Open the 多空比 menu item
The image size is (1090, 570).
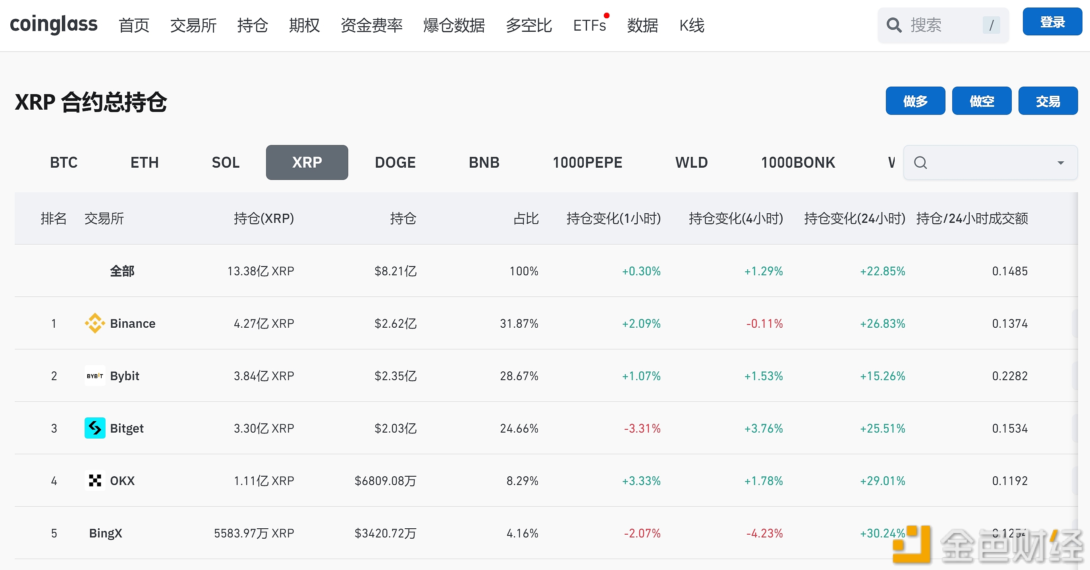(x=529, y=25)
